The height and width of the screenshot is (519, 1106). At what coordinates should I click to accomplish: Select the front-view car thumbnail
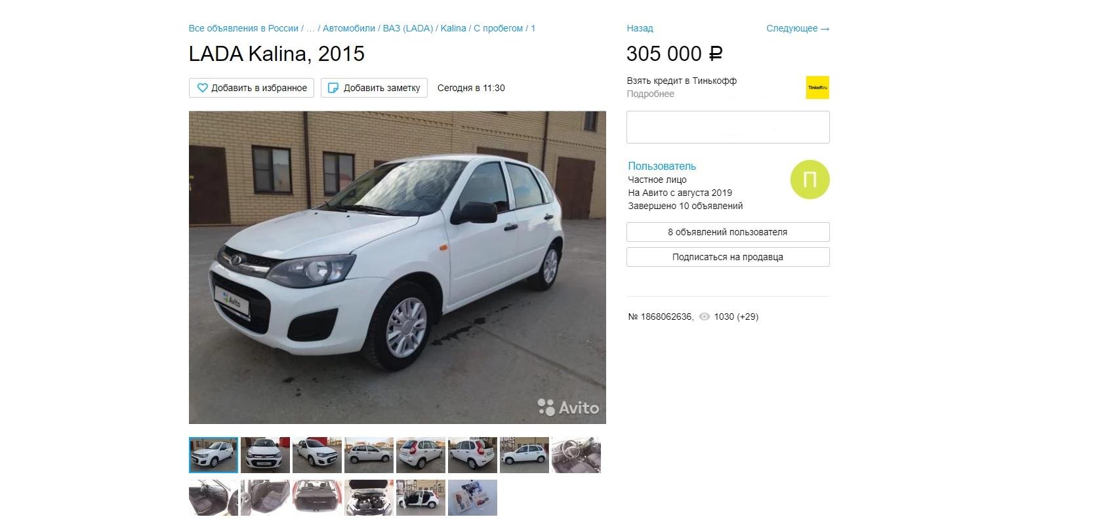coord(265,455)
